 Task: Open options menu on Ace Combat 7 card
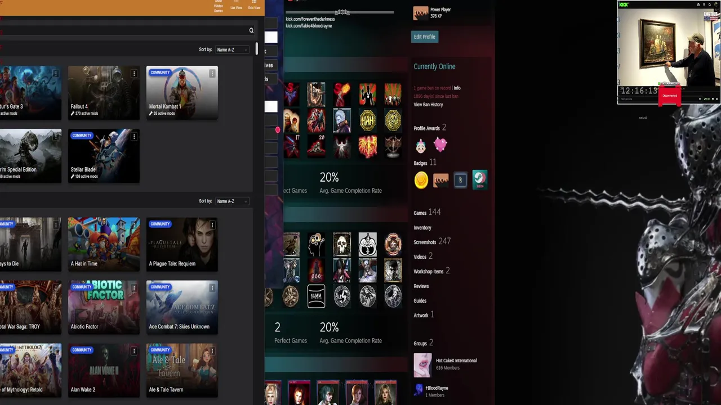tap(212, 288)
